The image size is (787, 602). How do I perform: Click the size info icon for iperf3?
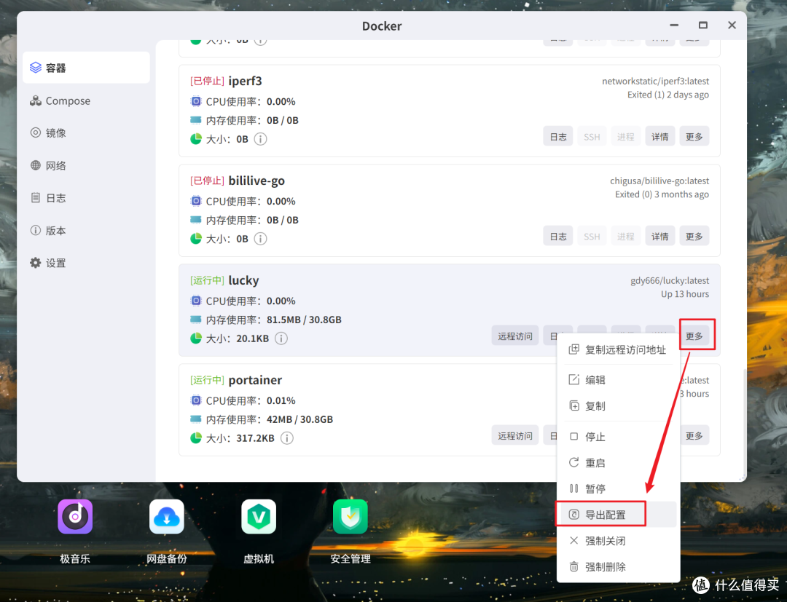point(260,139)
